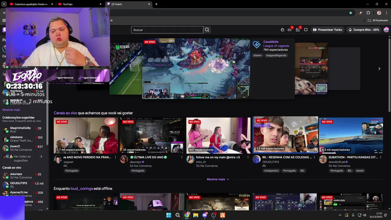
Task: Open the drops circular icon in top bar
Action: [283, 30]
